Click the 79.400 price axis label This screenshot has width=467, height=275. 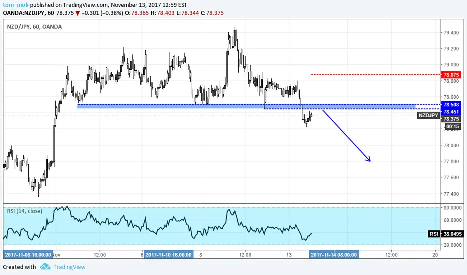[x=451, y=33]
